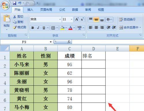Expand the borders dropdown arrow
Screen dimensions: 144x111
57,28
